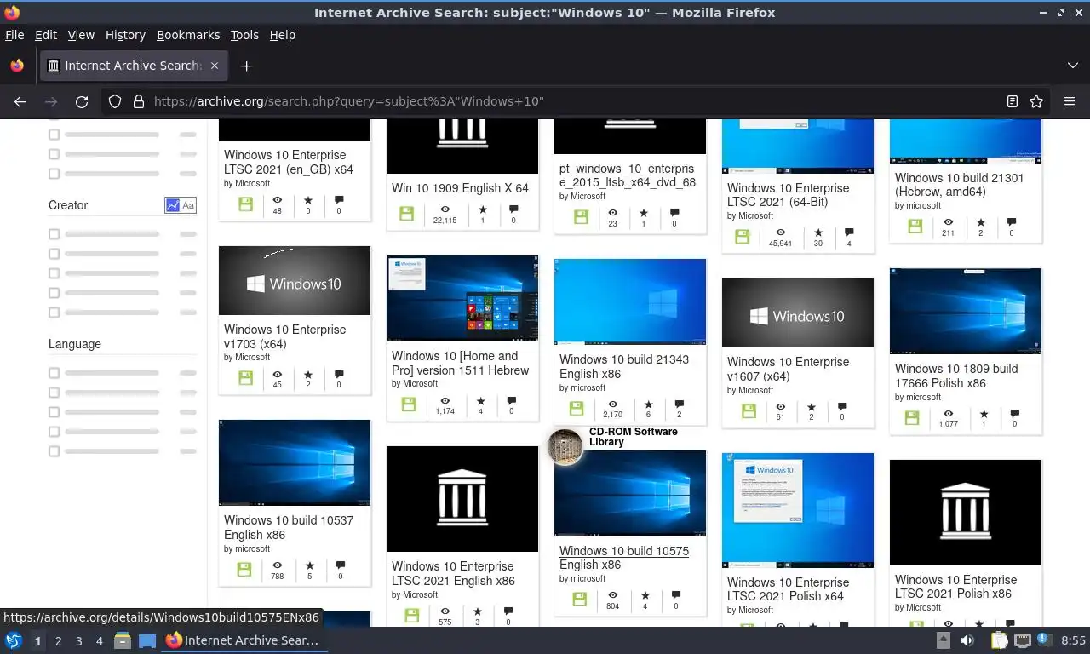The width and height of the screenshot is (1090, 654).
Task: Open the File menu
Action: (x=14, y=35)
